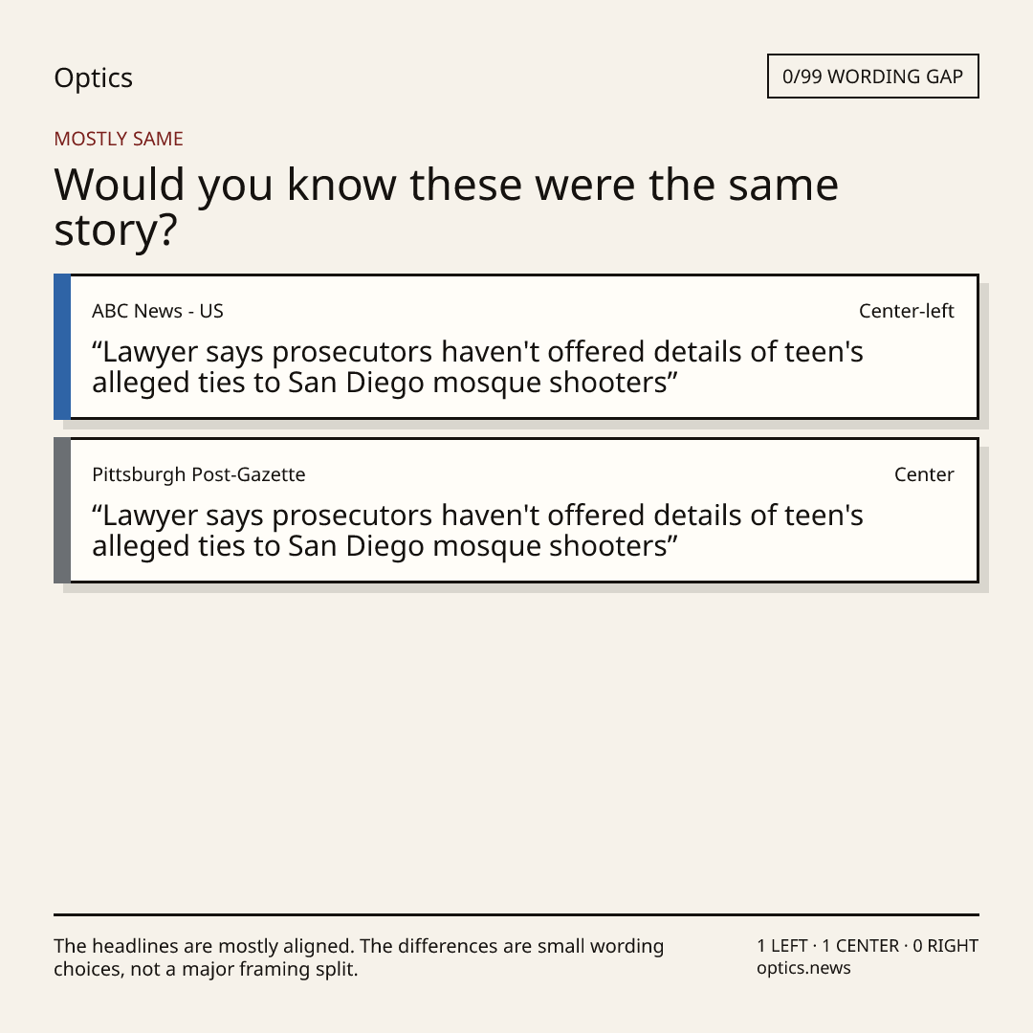Open the ABC News headline card

click(x=516, y=346)
